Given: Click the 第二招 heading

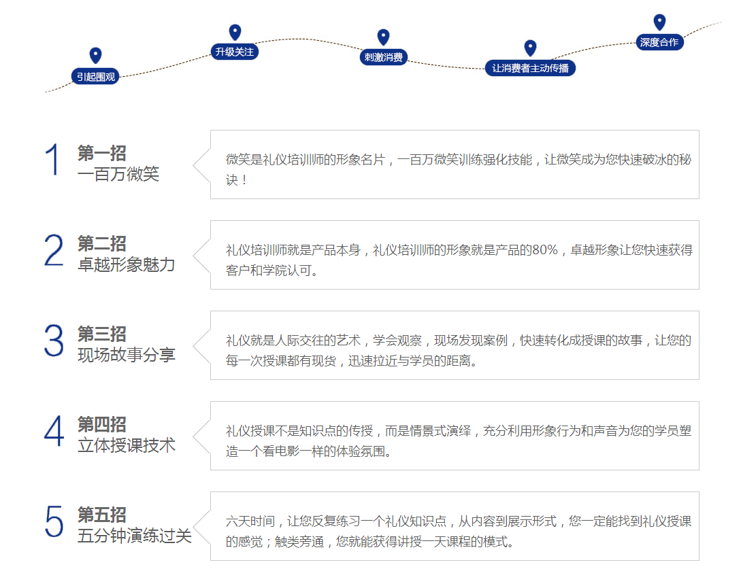Looking at the screenshot, I should (101, 244).
